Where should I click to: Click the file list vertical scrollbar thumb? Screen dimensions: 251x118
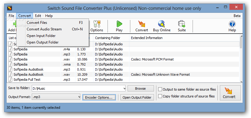coord(241,43)
